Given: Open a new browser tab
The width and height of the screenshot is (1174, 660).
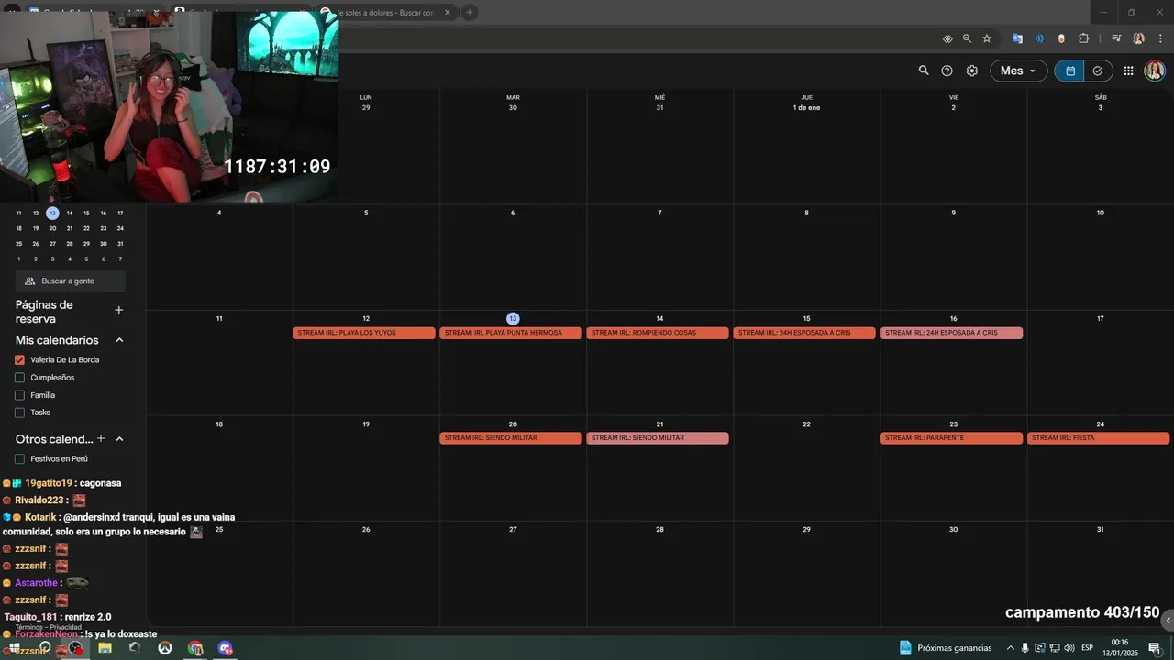Looking at the screenshot, I should [x=470, y=12].
